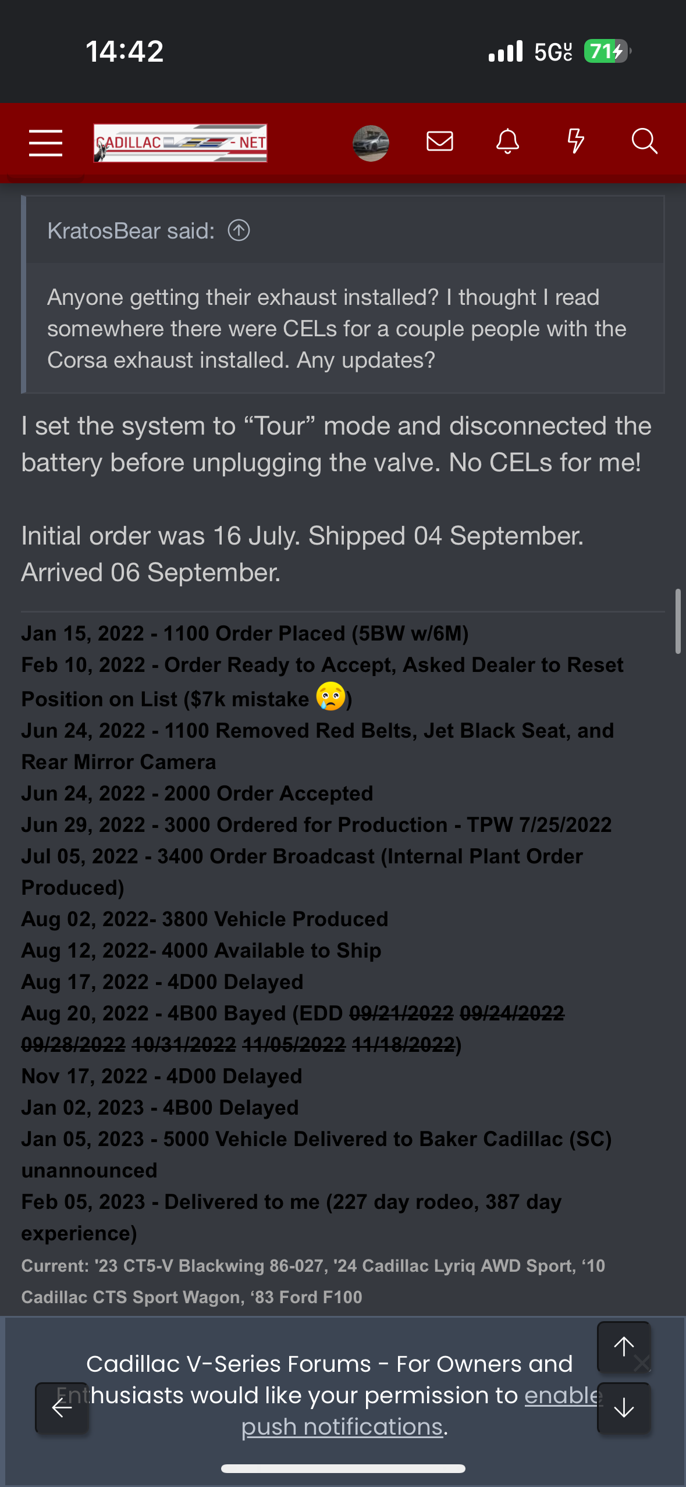Check alerts via the bell icon
Image resolution: width=686 pixels, height=1487 pixels.
coord(507,141)
